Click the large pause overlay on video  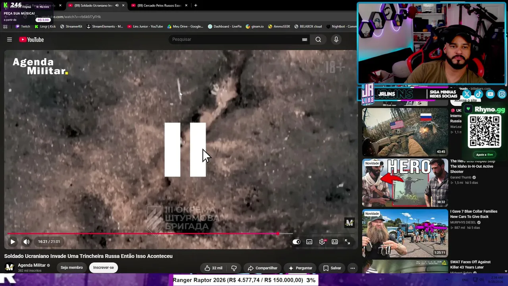coord(185,149)
